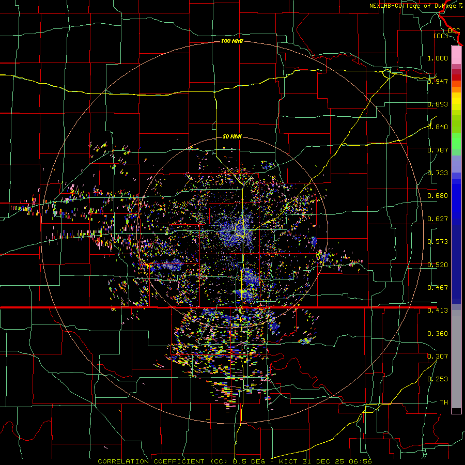Click the 0.413 scale value
Screen dimensions: 465x465
click(x=438, y=311)
